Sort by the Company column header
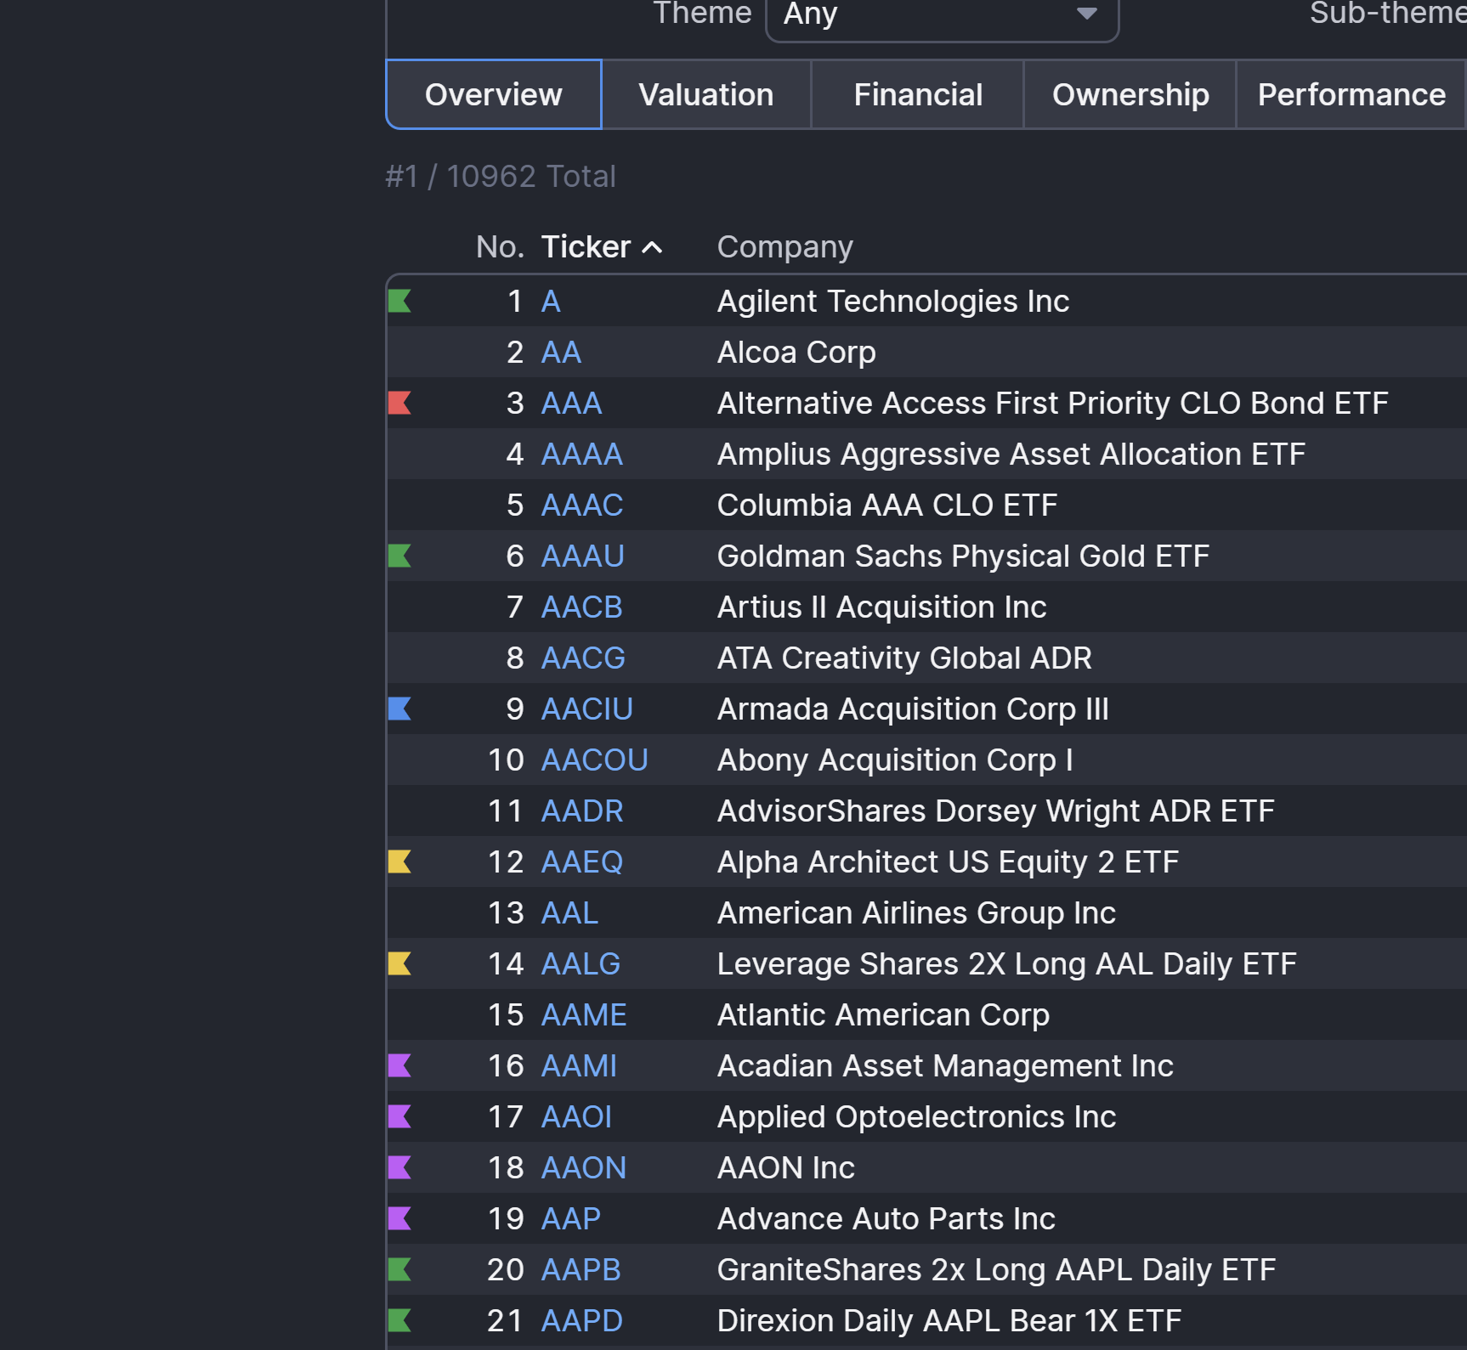Image resolution: width=1467 pixels, height=1350 pixels. click(784, 247)
